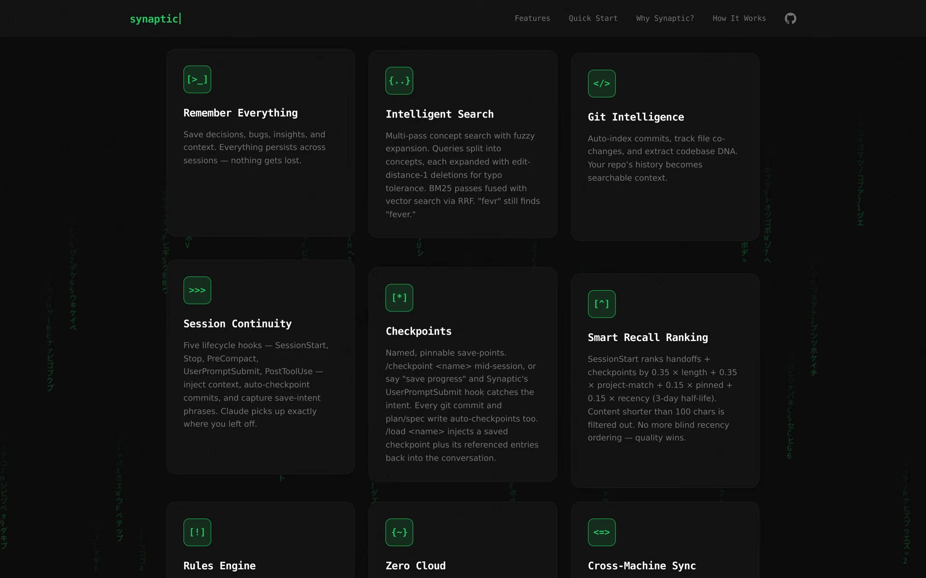926x578 pixels.
Task: Select the Zero Cloud heading
Action: [415, 566]
